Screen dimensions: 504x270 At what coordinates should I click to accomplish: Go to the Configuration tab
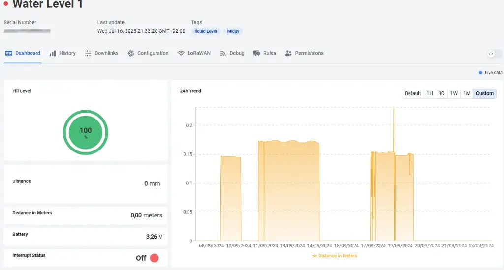pos(148,53)
